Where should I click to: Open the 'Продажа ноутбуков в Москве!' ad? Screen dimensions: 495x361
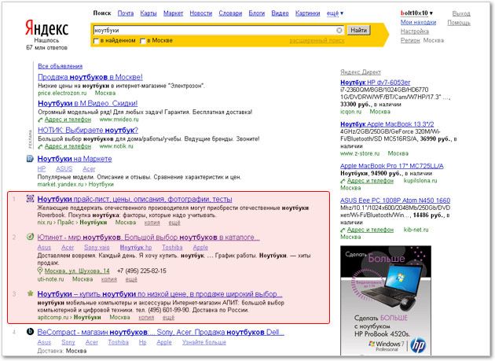[x=90, y=77]
